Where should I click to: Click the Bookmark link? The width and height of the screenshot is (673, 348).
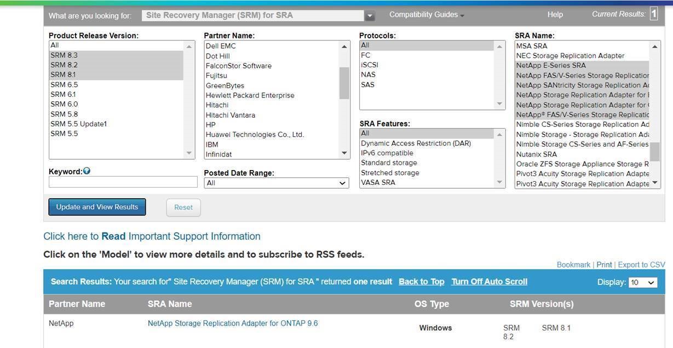[573, 265]
